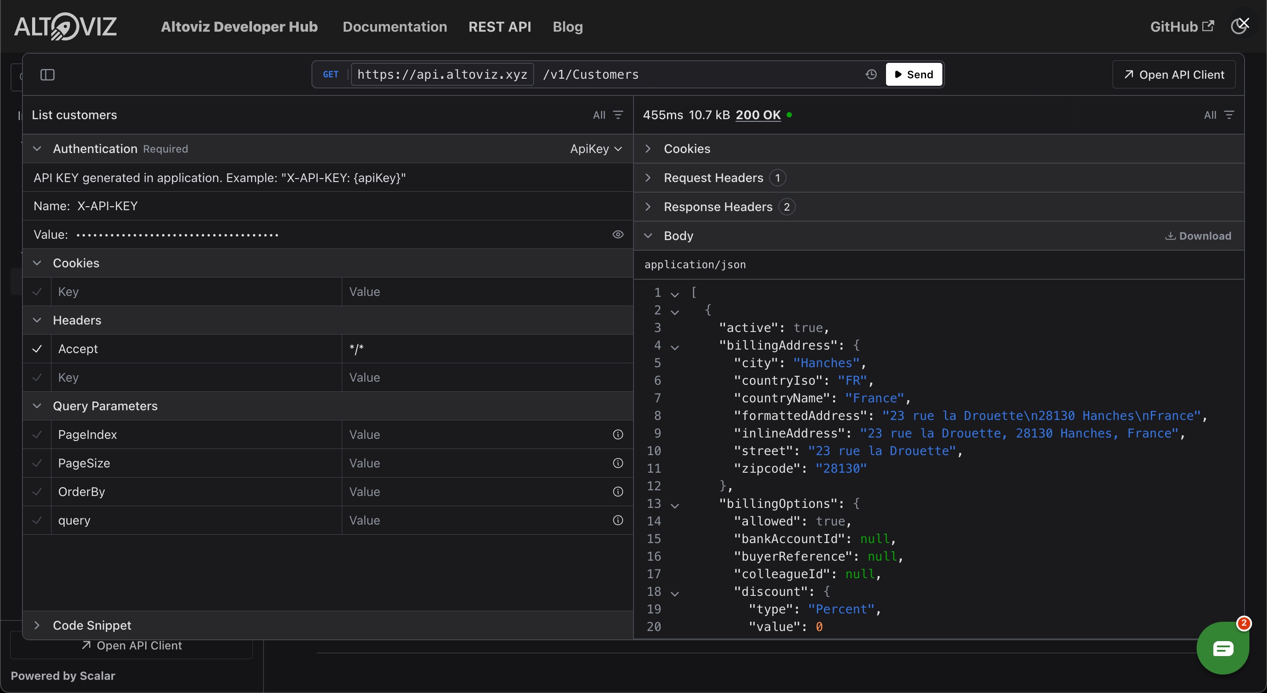Open Altoviz Developer Hub nav item

(239, 26)
